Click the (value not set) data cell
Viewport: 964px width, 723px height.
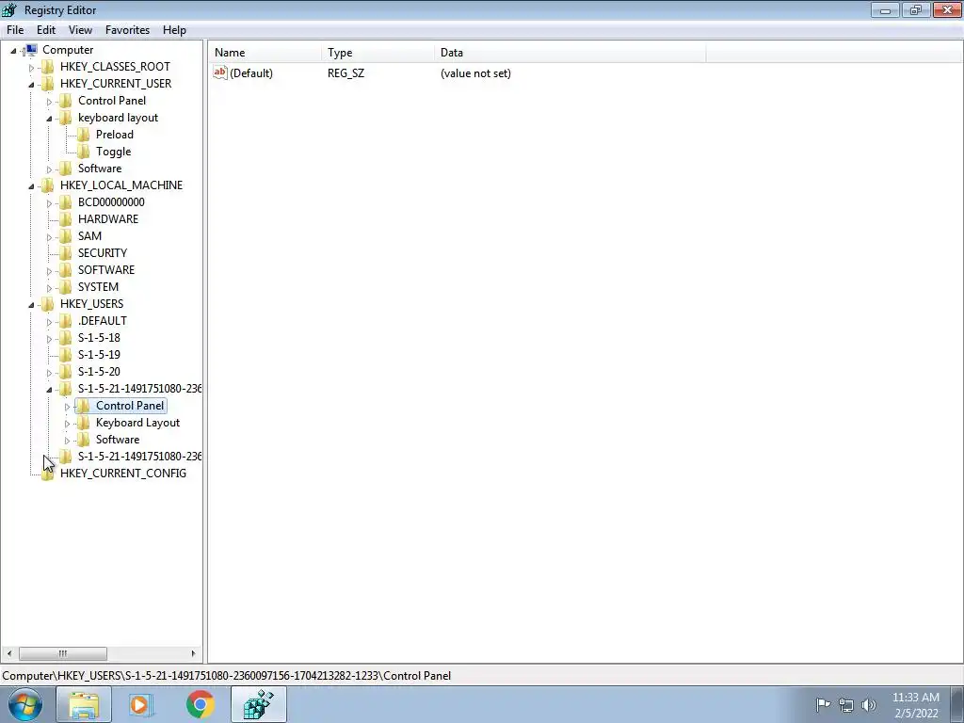click(475, 73)
